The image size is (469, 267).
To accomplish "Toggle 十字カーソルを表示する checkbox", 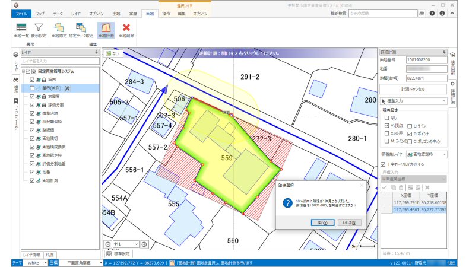I will [383, 164].
